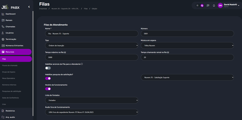Collapse the sidebar with the arrow icon
Image resolution: width=242 pixels, height=120 pixels.
pyautogui.click(x=29, y=7)
